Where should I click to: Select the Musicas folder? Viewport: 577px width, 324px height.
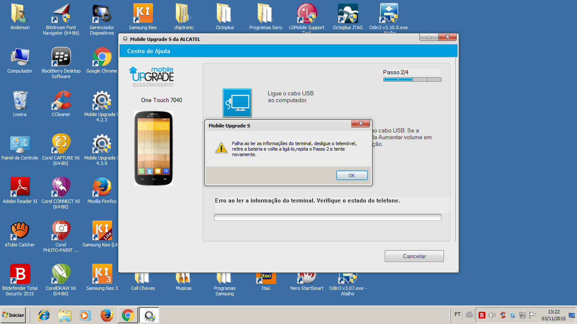click(x=184, y=281)
